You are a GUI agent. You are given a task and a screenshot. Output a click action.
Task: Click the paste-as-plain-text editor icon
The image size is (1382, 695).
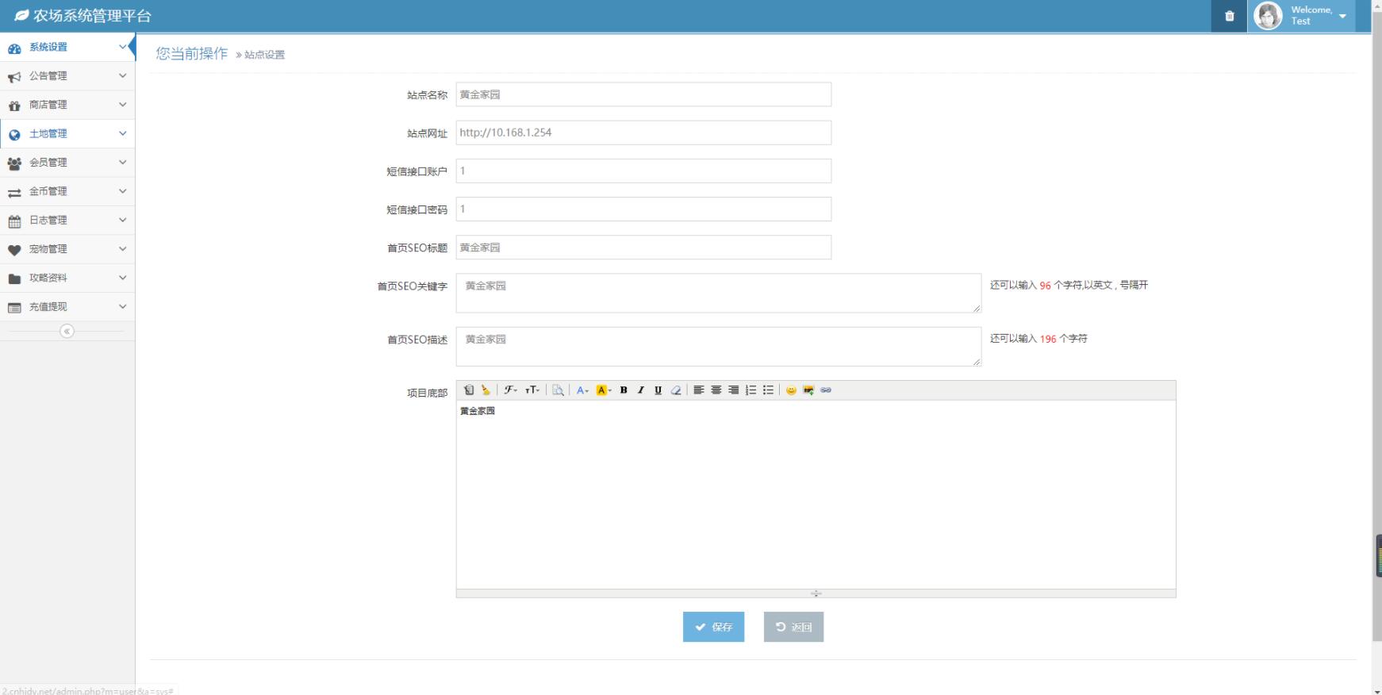coord(469,390)
